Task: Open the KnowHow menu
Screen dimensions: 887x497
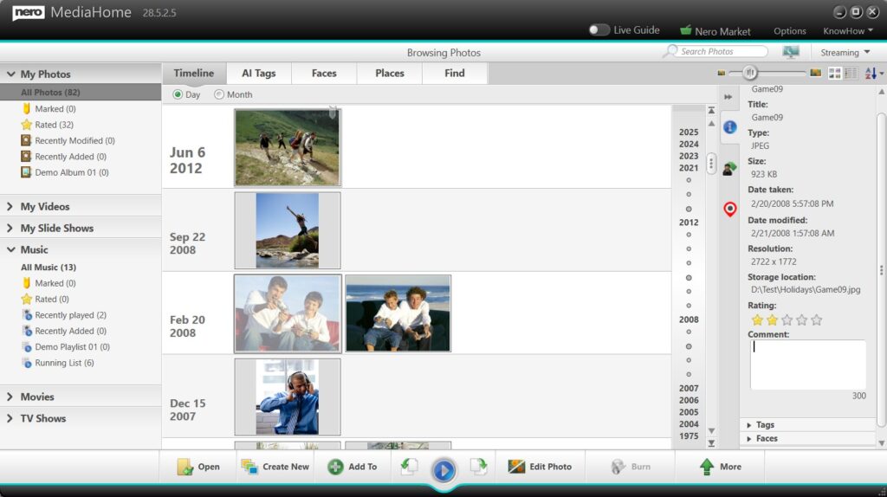Action: 848,30
